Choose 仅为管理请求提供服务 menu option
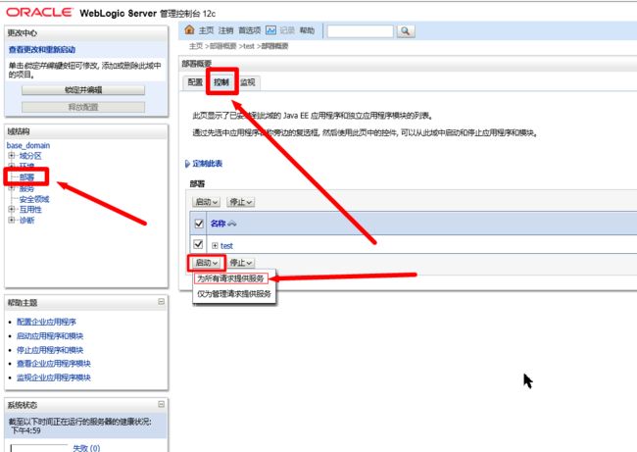Screen dimensions: 637x452 pos(234,293)
